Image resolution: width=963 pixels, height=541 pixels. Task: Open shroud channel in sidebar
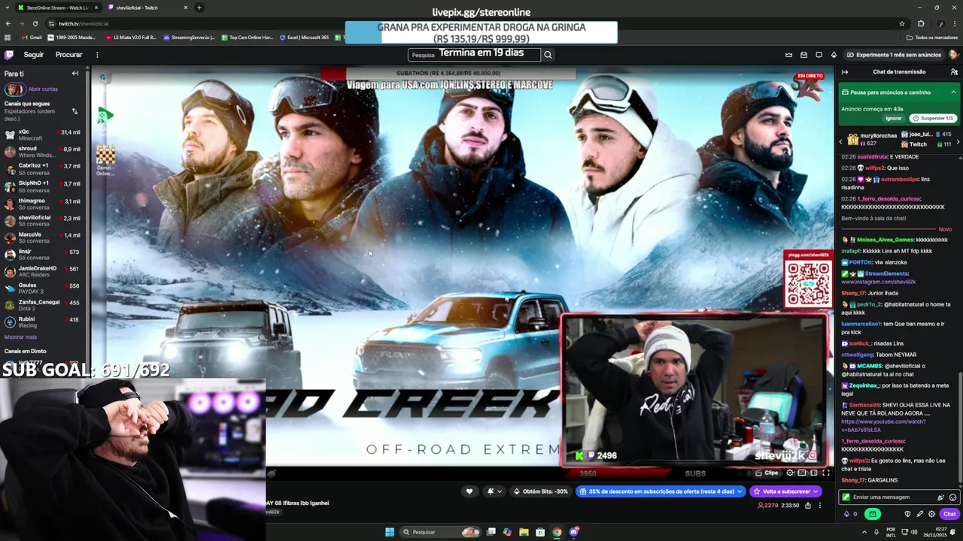pos(44,152)
